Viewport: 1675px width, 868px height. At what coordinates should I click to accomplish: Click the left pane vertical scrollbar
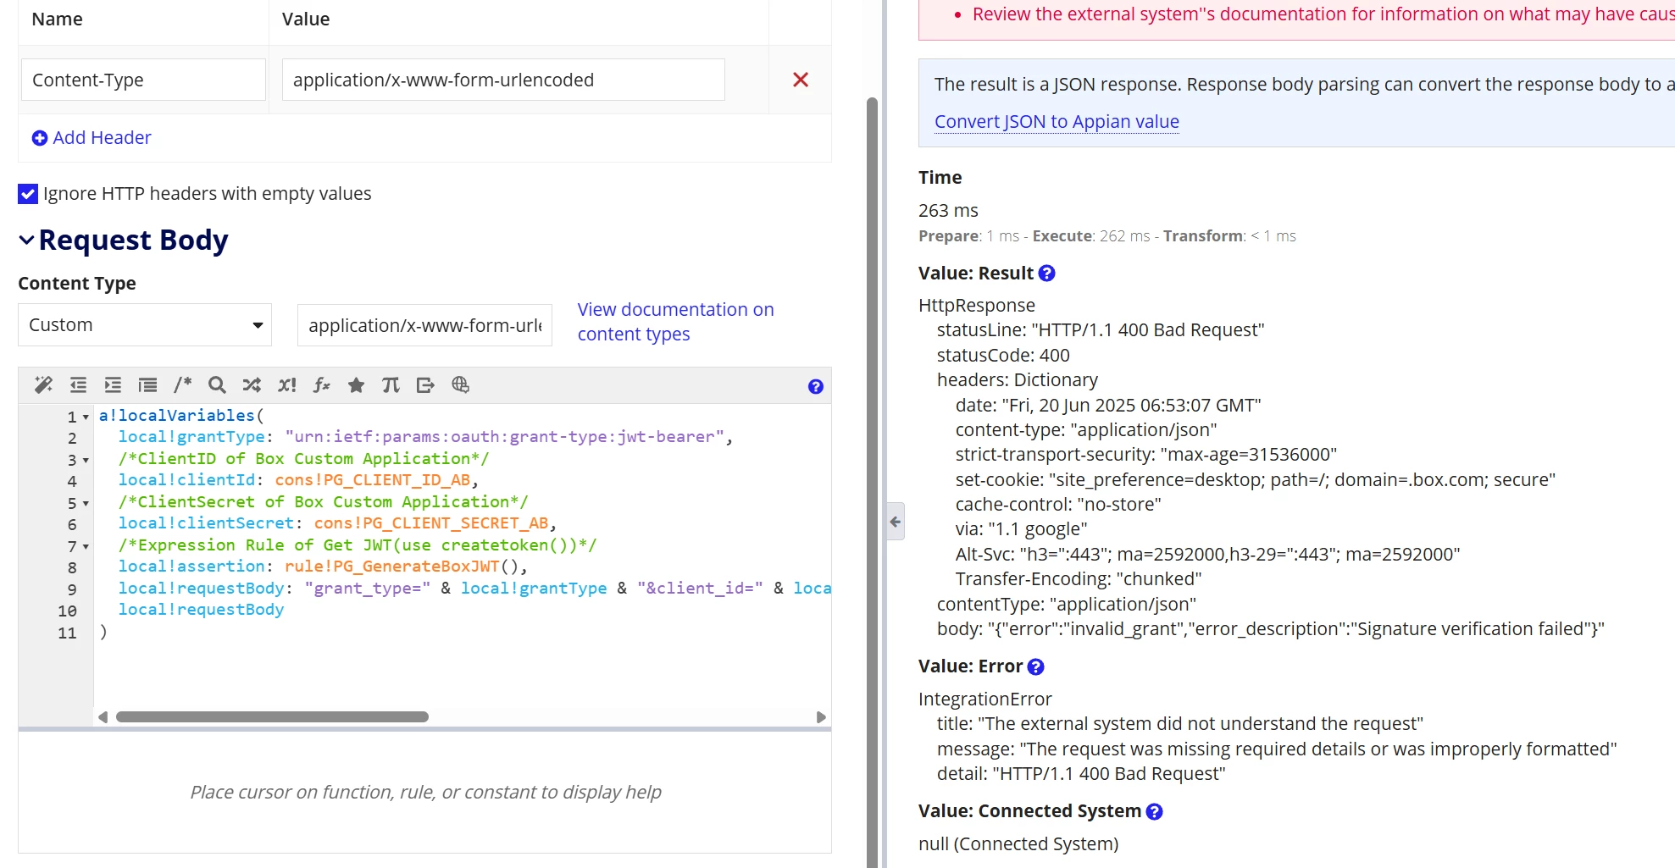pyautogui.click(x=872, y=481)
